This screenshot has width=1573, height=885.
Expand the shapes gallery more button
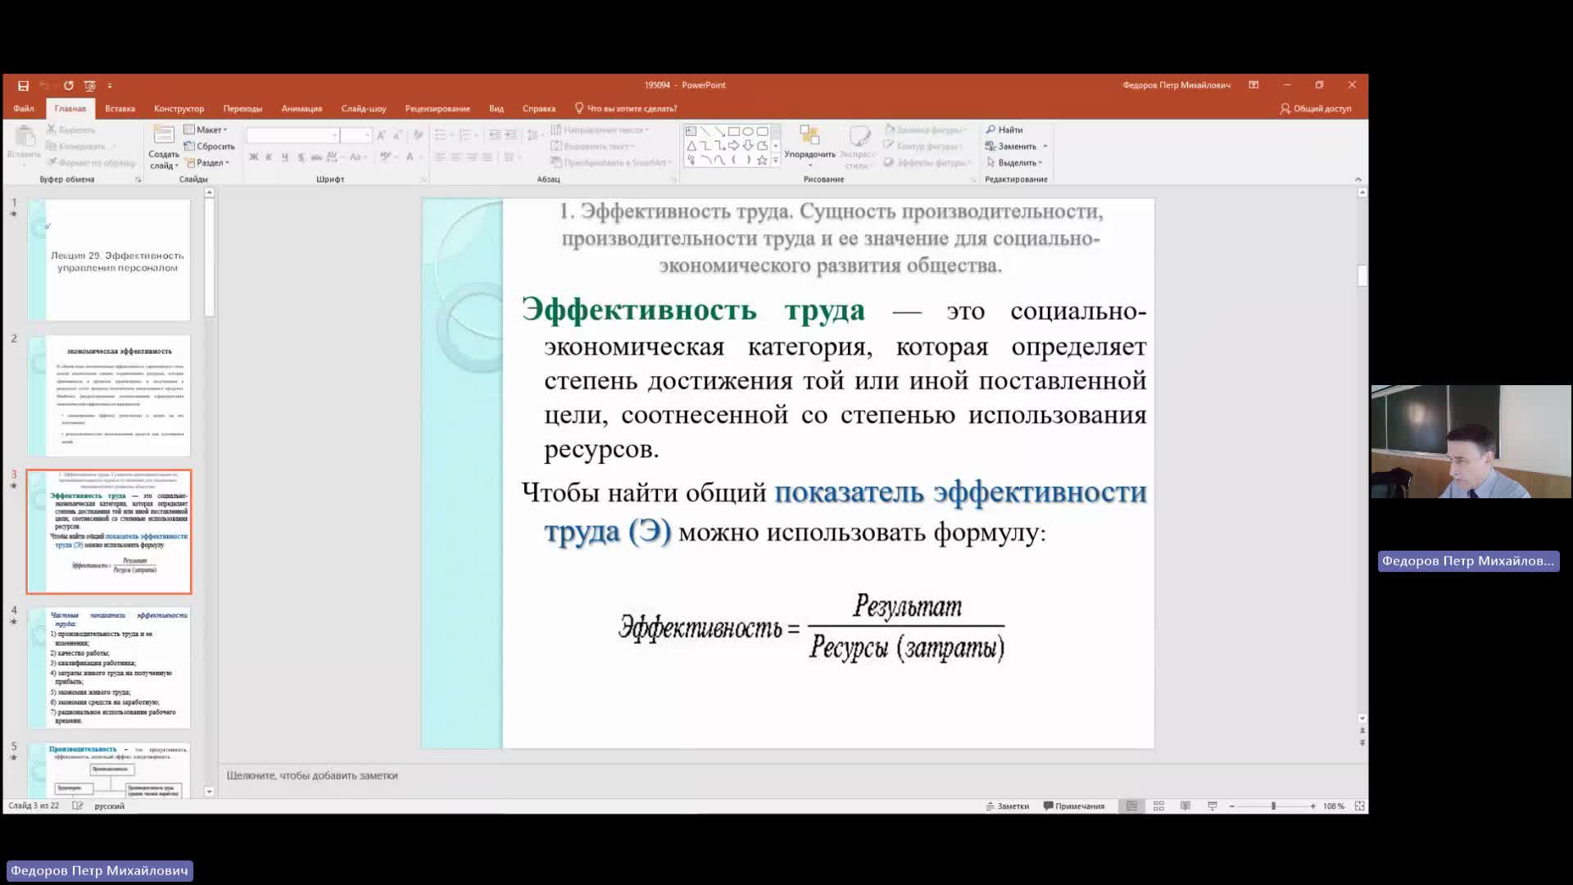pos(776,161)
